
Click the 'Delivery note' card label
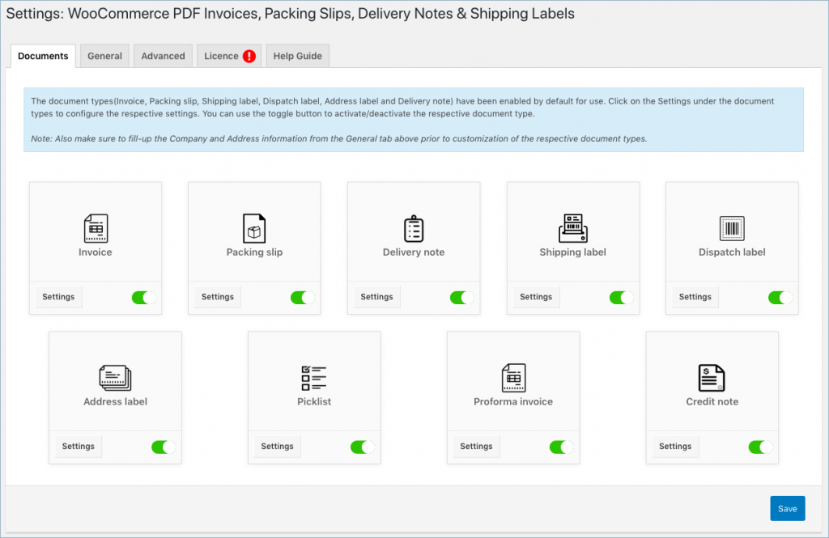414,252
